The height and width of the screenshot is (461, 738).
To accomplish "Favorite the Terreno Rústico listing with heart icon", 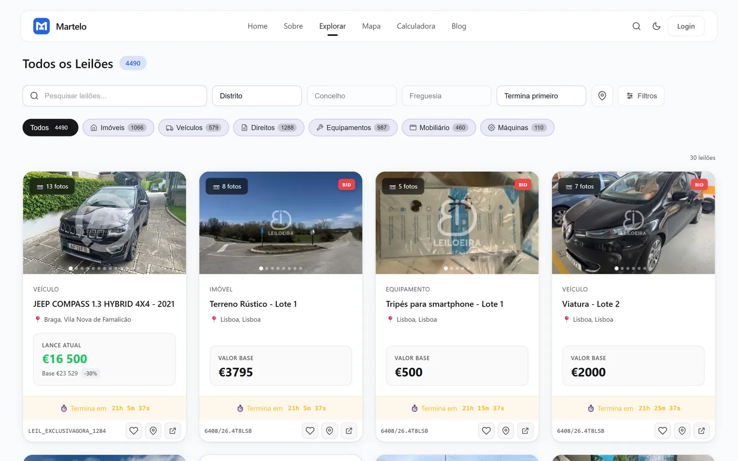I will (x=310, y=431).
